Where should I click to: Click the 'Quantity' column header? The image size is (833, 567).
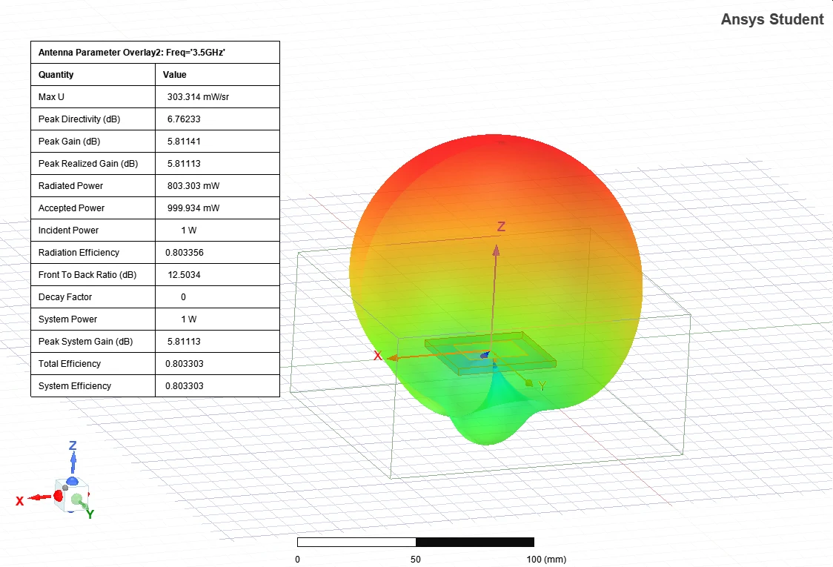click(x=56, y=74)
